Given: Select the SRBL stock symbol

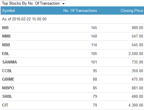Looking at the screenshot, I should click(x=7, y=96).
